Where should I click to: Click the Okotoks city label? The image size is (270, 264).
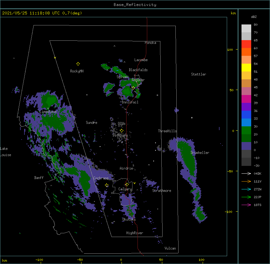tap(129, 219)
